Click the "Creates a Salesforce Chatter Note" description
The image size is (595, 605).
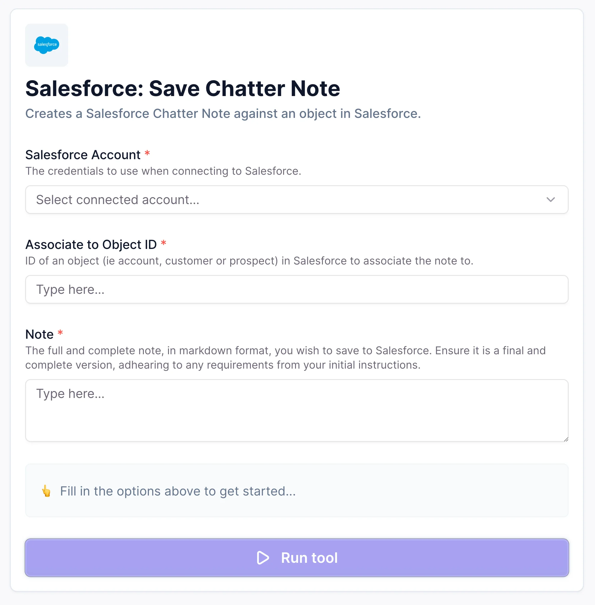pos(223,113)
